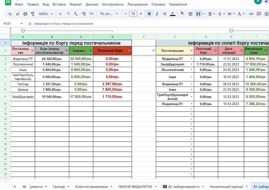The width and height of the screenshot is (269, 190).
Task: Insert link with chain icon
Action: (251, 14)
